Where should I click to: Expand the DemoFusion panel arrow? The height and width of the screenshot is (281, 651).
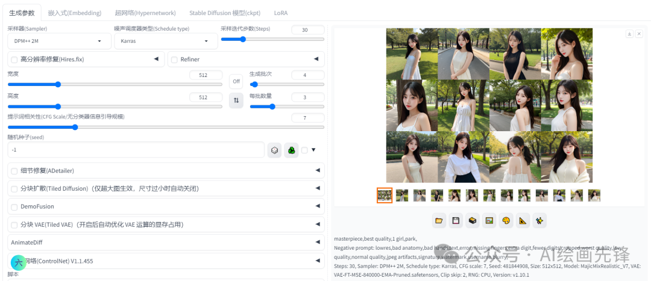coord(318,206)
